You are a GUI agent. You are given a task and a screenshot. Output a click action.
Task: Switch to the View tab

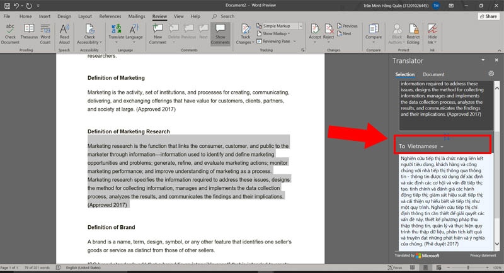click(x=178, y=16)
